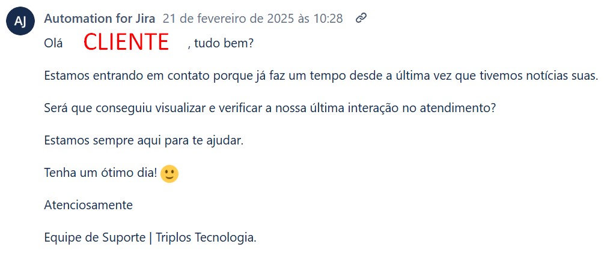The height and width of the screenshot is (253, 613).
Task: Select the vertical bar separator in the signature
Action: pyautogui.click(x=150, y=237)
